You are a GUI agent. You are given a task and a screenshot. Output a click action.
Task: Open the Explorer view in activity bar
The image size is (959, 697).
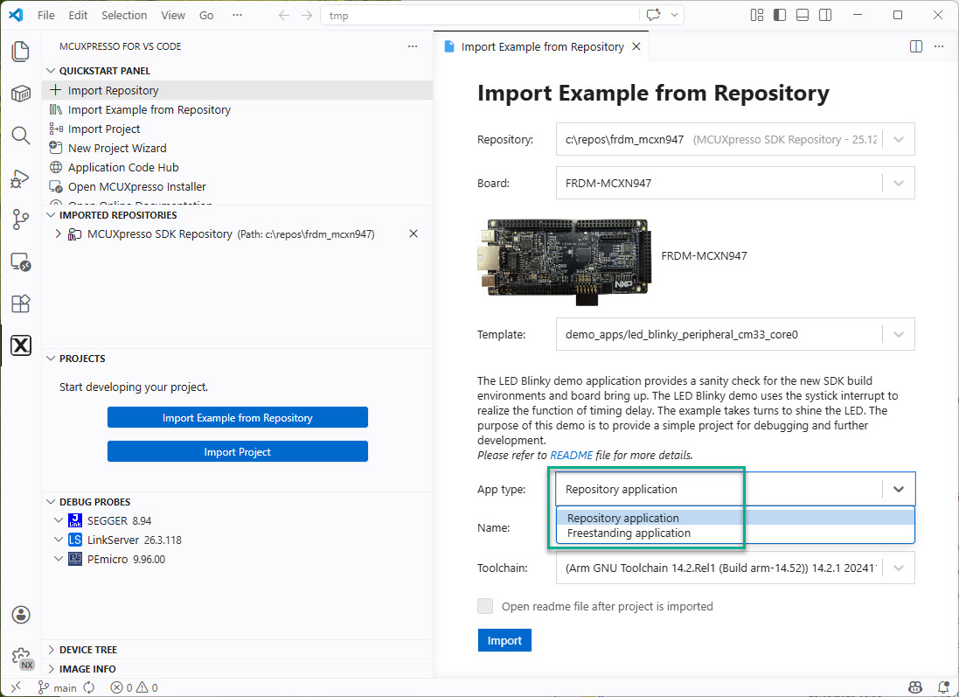[20, 52]
